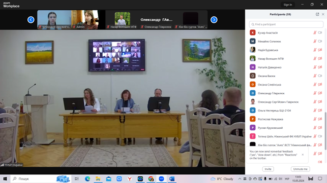The width and height of the screenshot is (327, 183).
Task: Click Михайло Сопилюк's muted microphone icon
Action: (315, 41)
